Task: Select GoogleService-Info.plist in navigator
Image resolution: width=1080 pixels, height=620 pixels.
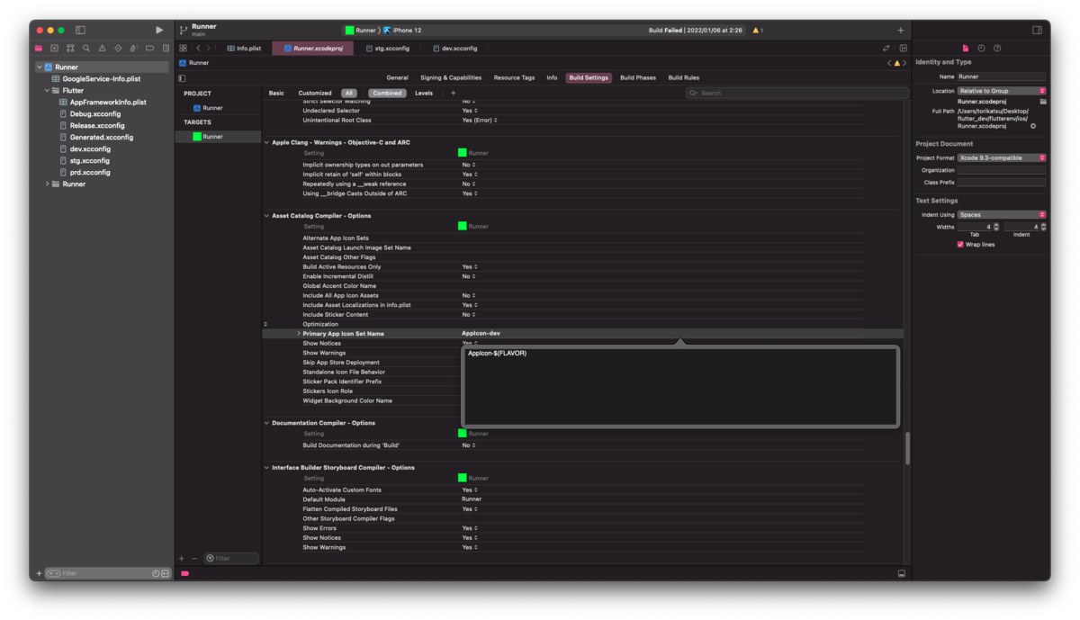Action: pos(101,79)
